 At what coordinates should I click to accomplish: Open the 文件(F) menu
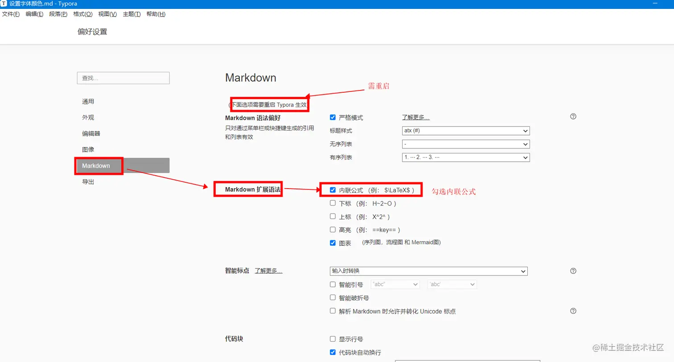pos(11,14)
